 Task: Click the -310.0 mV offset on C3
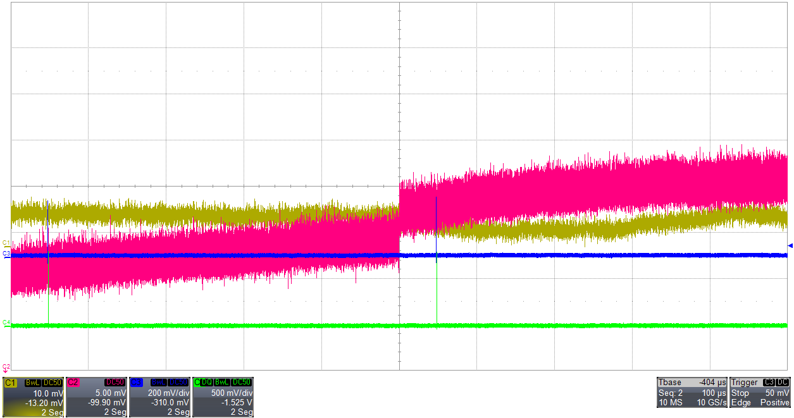[x=170, y=403]
